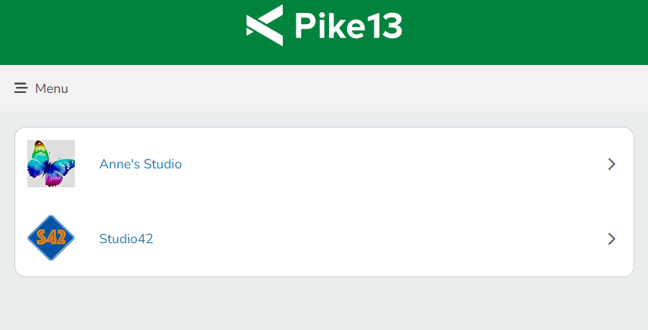This screenshot has width=648, height=330.
Task: Click the empty page area below studio list
Action: [324, 304]
